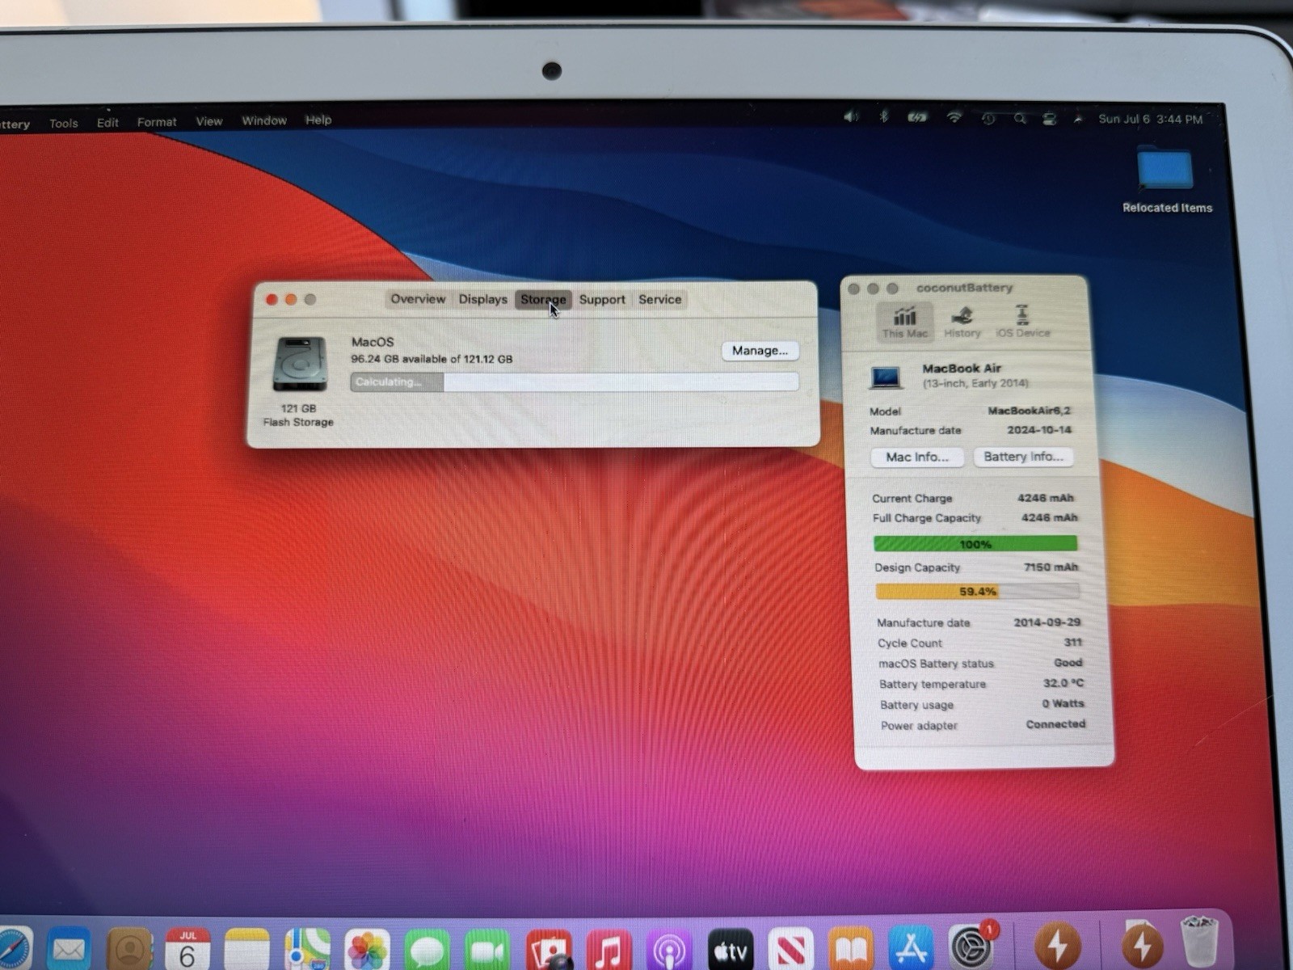Open Control Center in the menu bar
1293x970 pixels.
click(x=1049, y=119)
